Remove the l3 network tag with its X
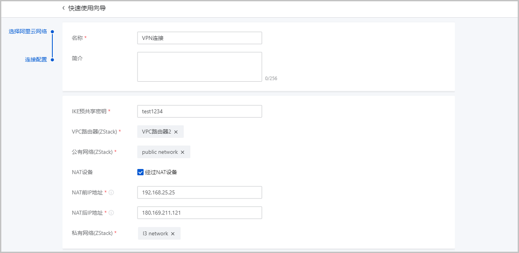 [x=173, y=234]
